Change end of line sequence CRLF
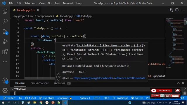187x105 pixels. (106, 98)
